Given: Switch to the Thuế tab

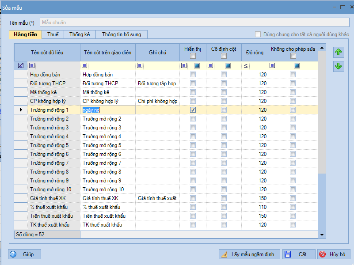Looking at the screenshot, I should pyautogui.click(x=53, y=34).
